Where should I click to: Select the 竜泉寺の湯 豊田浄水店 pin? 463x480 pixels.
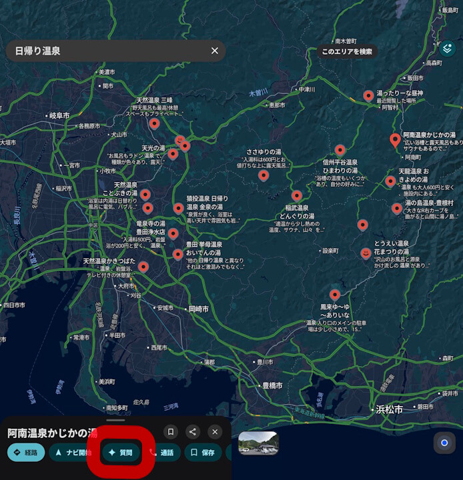[x=173, y=234]
